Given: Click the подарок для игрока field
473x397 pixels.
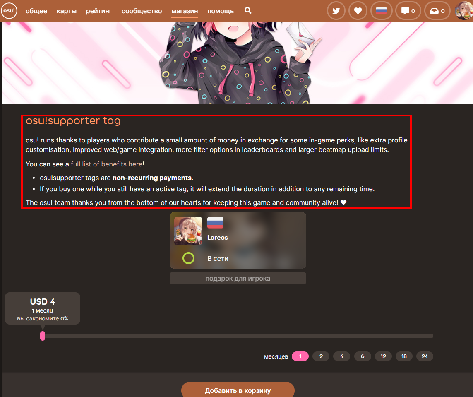Looking at the screenshot, I should coord(238,278).
